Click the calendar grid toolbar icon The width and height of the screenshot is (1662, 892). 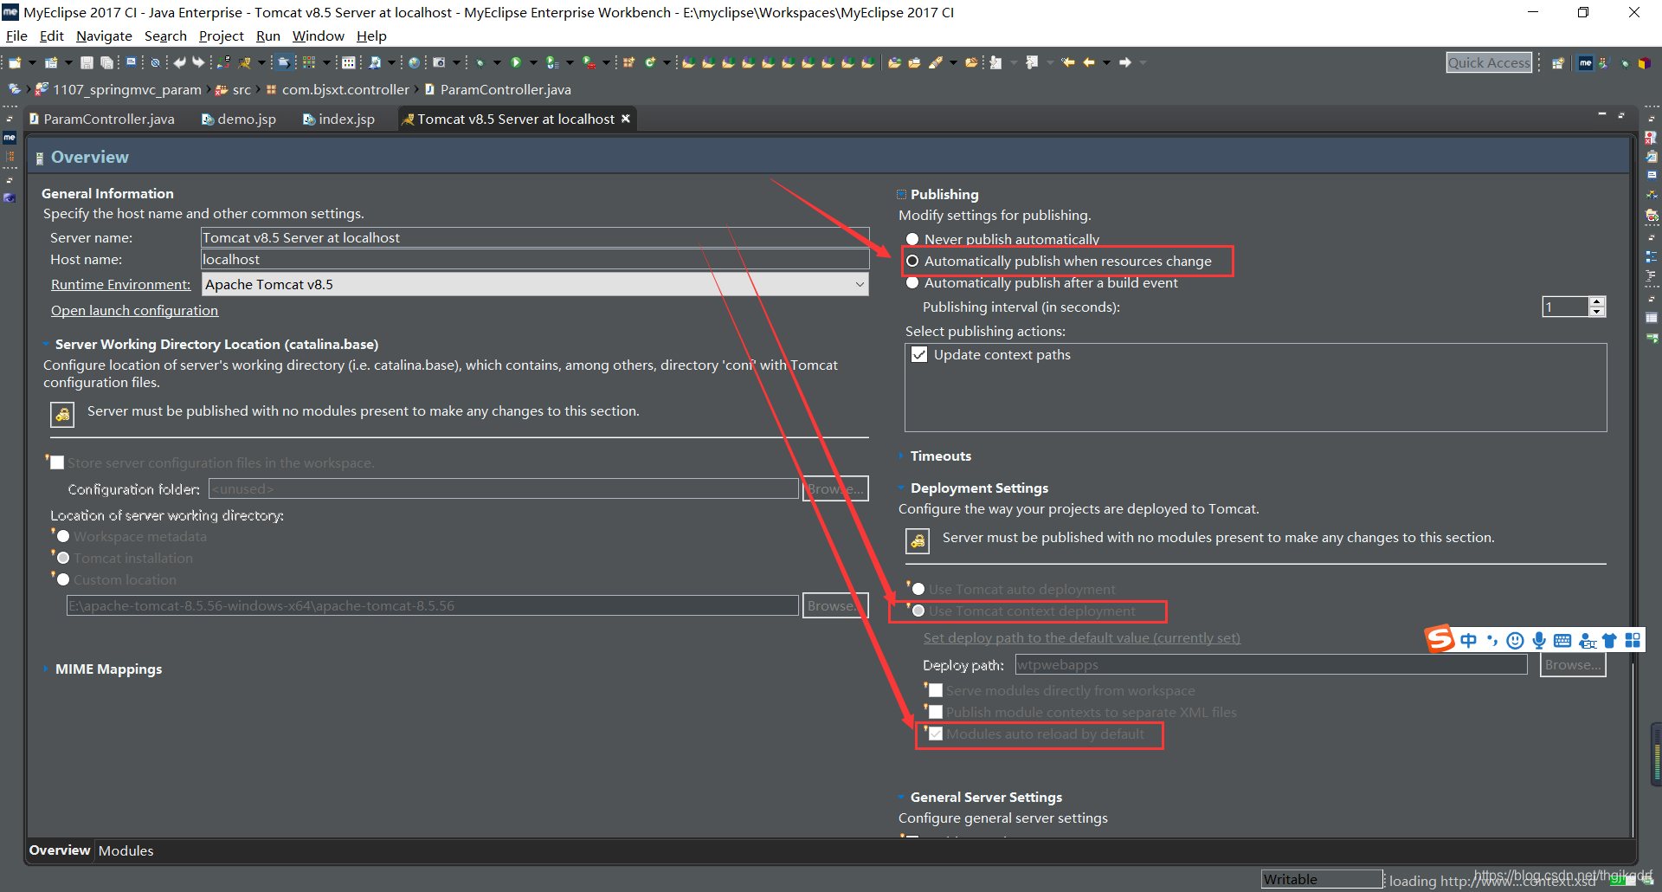click(x=348, y=62)
